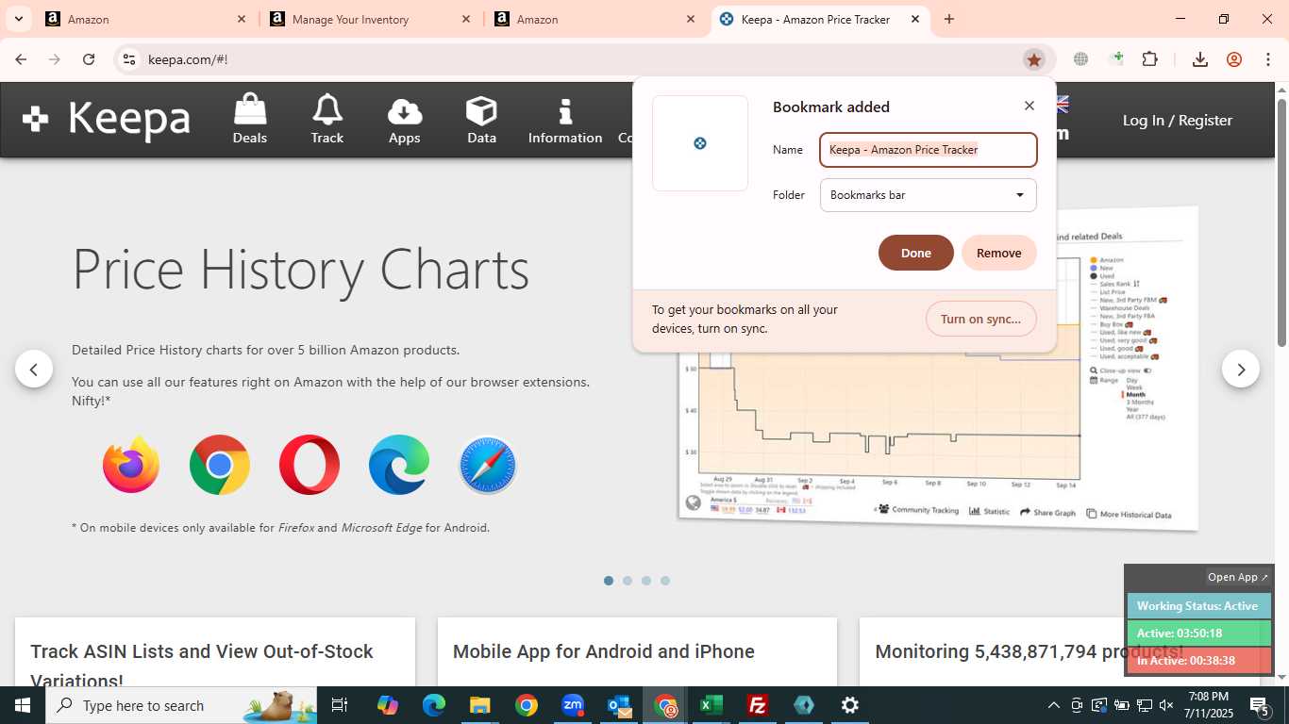This screenshot has height=724, width=1289.
Task: Open Windows Start menu
Action: (x=23, y=705)
